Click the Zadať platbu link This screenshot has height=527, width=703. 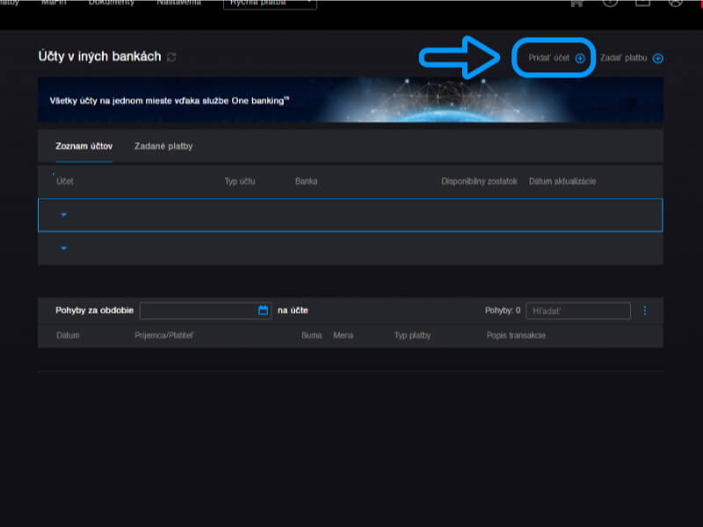623,58
